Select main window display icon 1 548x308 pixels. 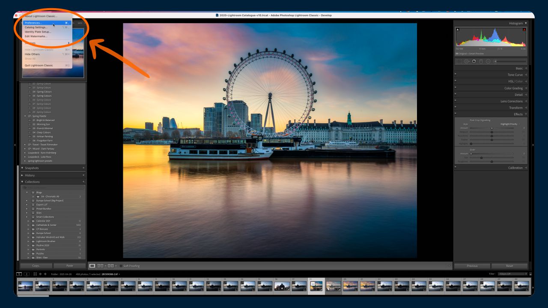19,274
